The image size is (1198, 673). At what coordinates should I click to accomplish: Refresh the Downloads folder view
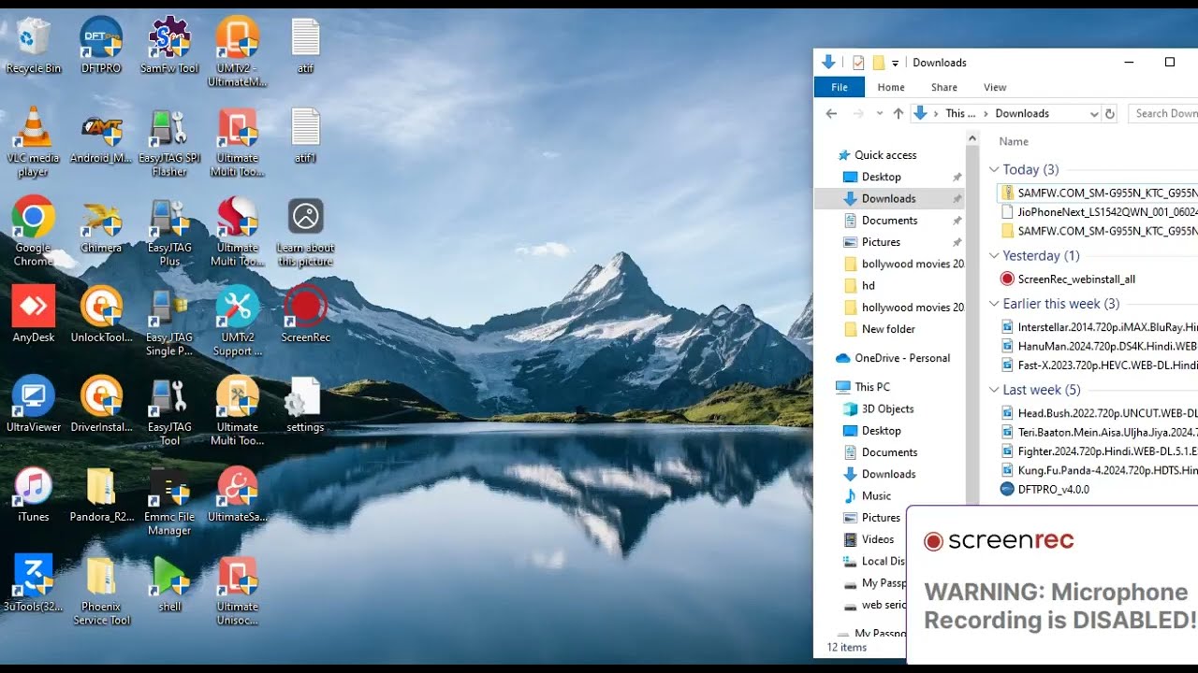click(1110, 113)
